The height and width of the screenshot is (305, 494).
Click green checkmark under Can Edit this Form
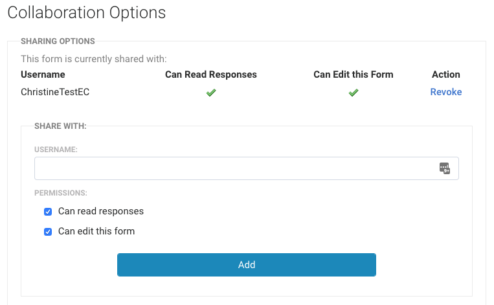pos(354,93)
